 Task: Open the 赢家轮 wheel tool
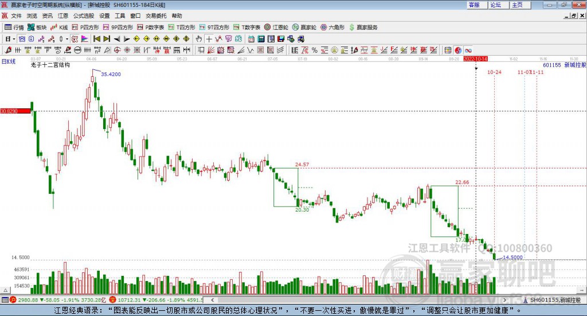click(x=304, y=28)
